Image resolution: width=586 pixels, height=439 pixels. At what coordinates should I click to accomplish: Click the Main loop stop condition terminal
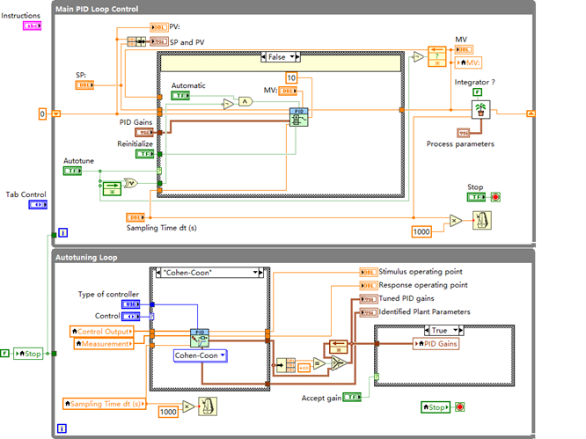(x=497, y=197)
